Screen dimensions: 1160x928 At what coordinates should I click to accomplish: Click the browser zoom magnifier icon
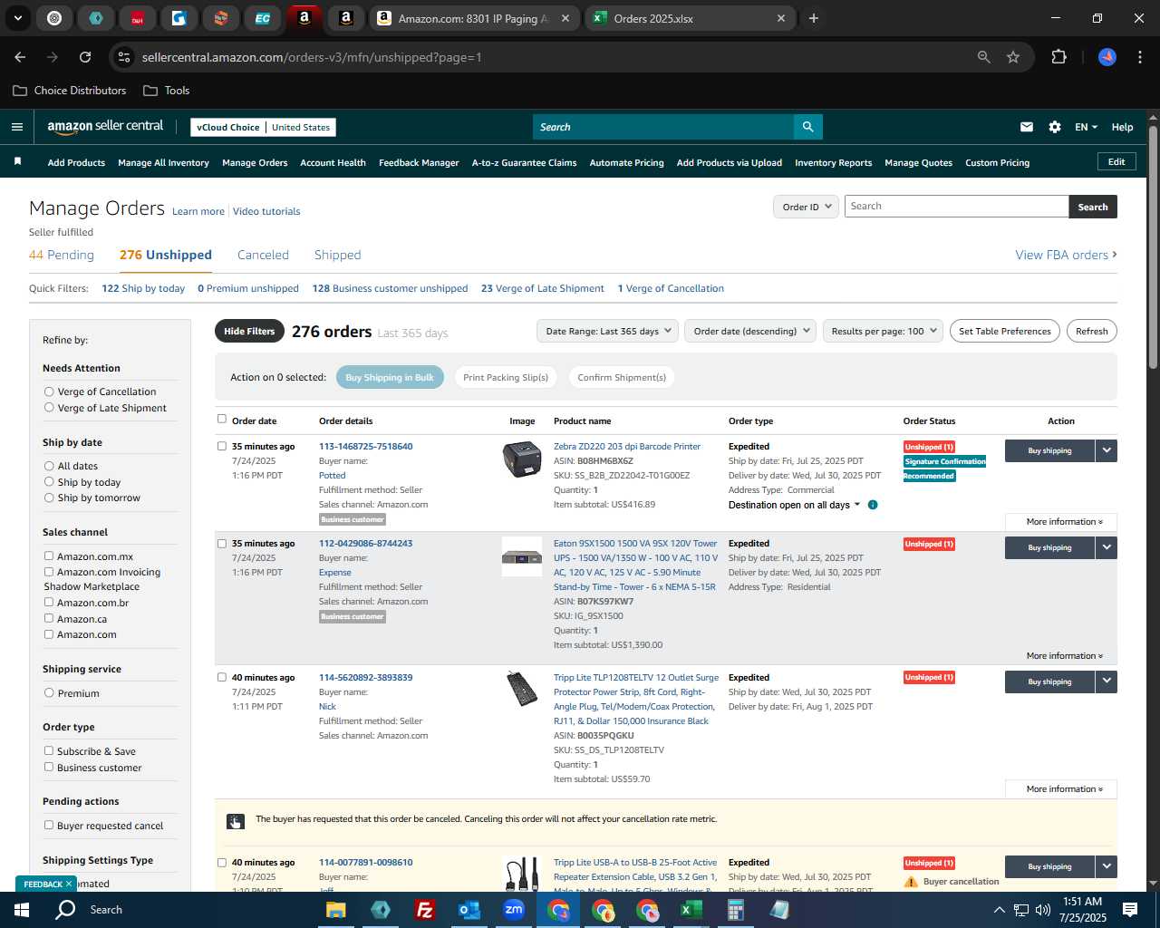tap(984, 57)
